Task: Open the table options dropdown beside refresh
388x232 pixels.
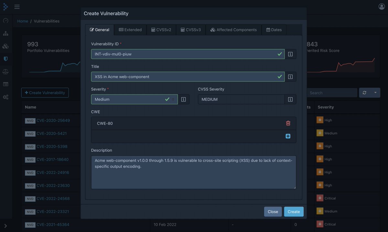Action: click(374, 93)
